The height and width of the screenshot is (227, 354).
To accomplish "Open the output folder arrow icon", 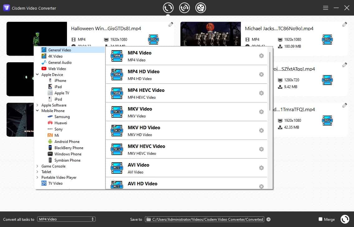I will [268, 219].
